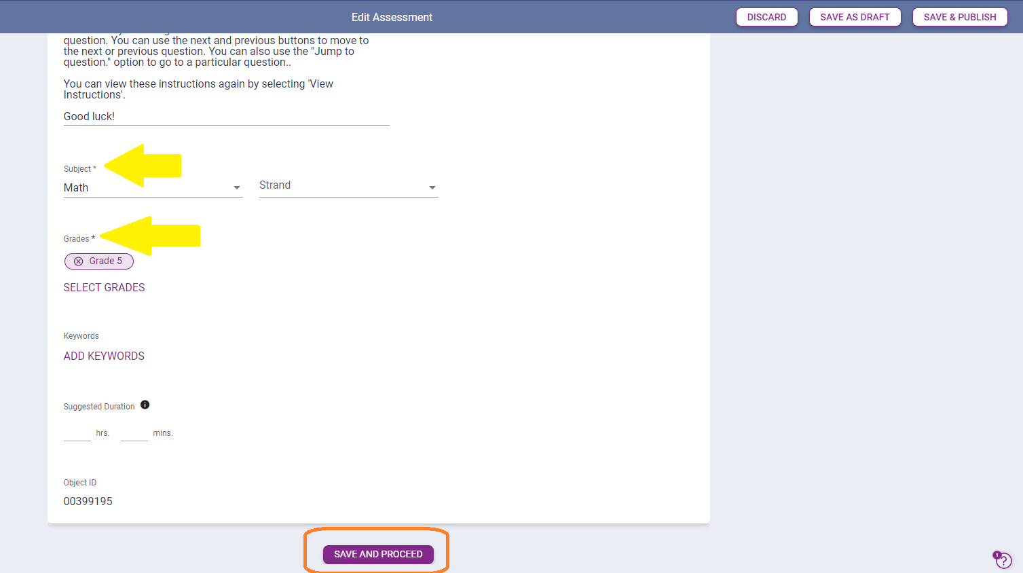Click the Object ID number 00399195
Image resolution: width=1023 pixels, height=573 pixels.
tap(88, 502)
